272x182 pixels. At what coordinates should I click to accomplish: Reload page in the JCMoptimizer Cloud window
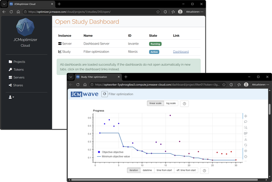pos(11,12)
